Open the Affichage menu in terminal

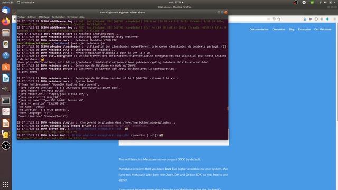[x=44, y=17]
